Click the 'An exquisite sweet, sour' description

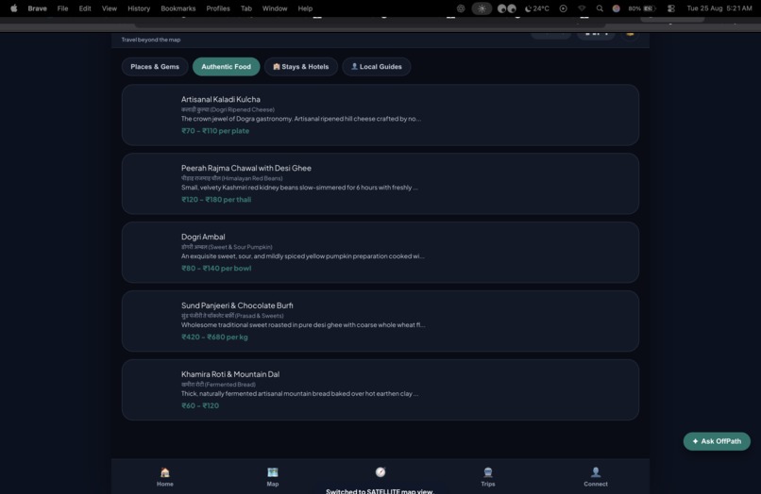click(x=302, y=256)
